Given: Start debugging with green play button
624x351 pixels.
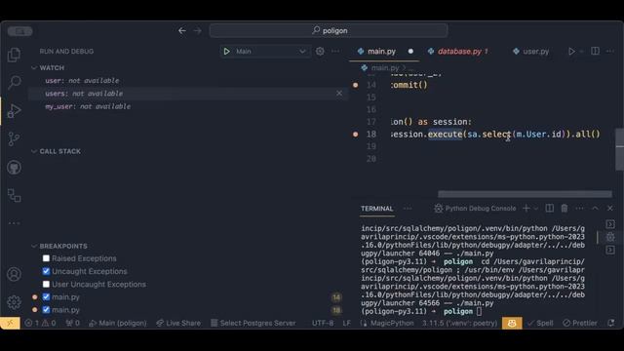Looking at the screenshot, I should pos(227,52).
